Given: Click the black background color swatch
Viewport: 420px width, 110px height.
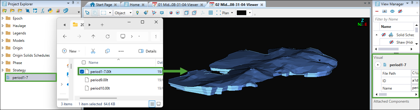Looking at the screenshot, I should pos(242,13).
